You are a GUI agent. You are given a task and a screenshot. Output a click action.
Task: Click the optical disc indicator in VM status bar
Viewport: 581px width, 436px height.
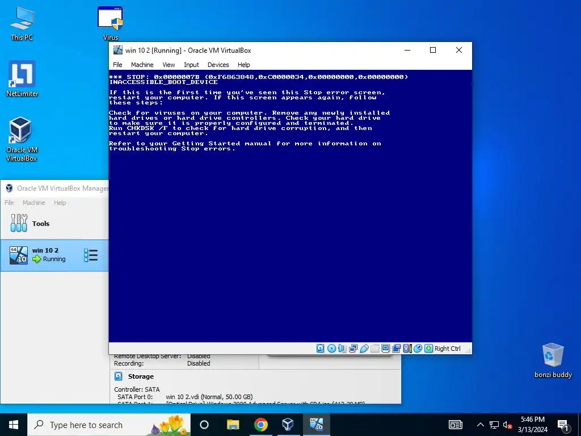click(331, 349)
